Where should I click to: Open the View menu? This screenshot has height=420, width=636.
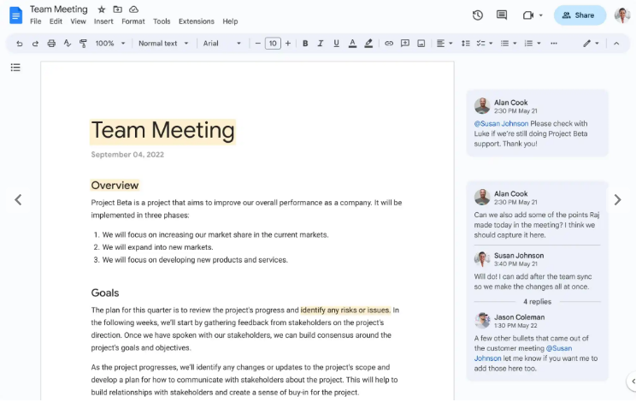[x=79, y=21]
